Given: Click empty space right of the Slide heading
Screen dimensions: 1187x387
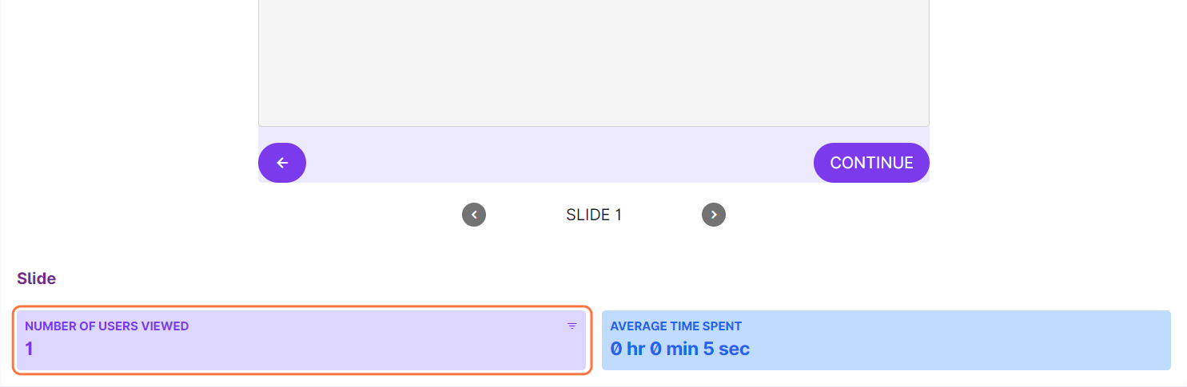Looking at the screenshot, I should point(560,278).
